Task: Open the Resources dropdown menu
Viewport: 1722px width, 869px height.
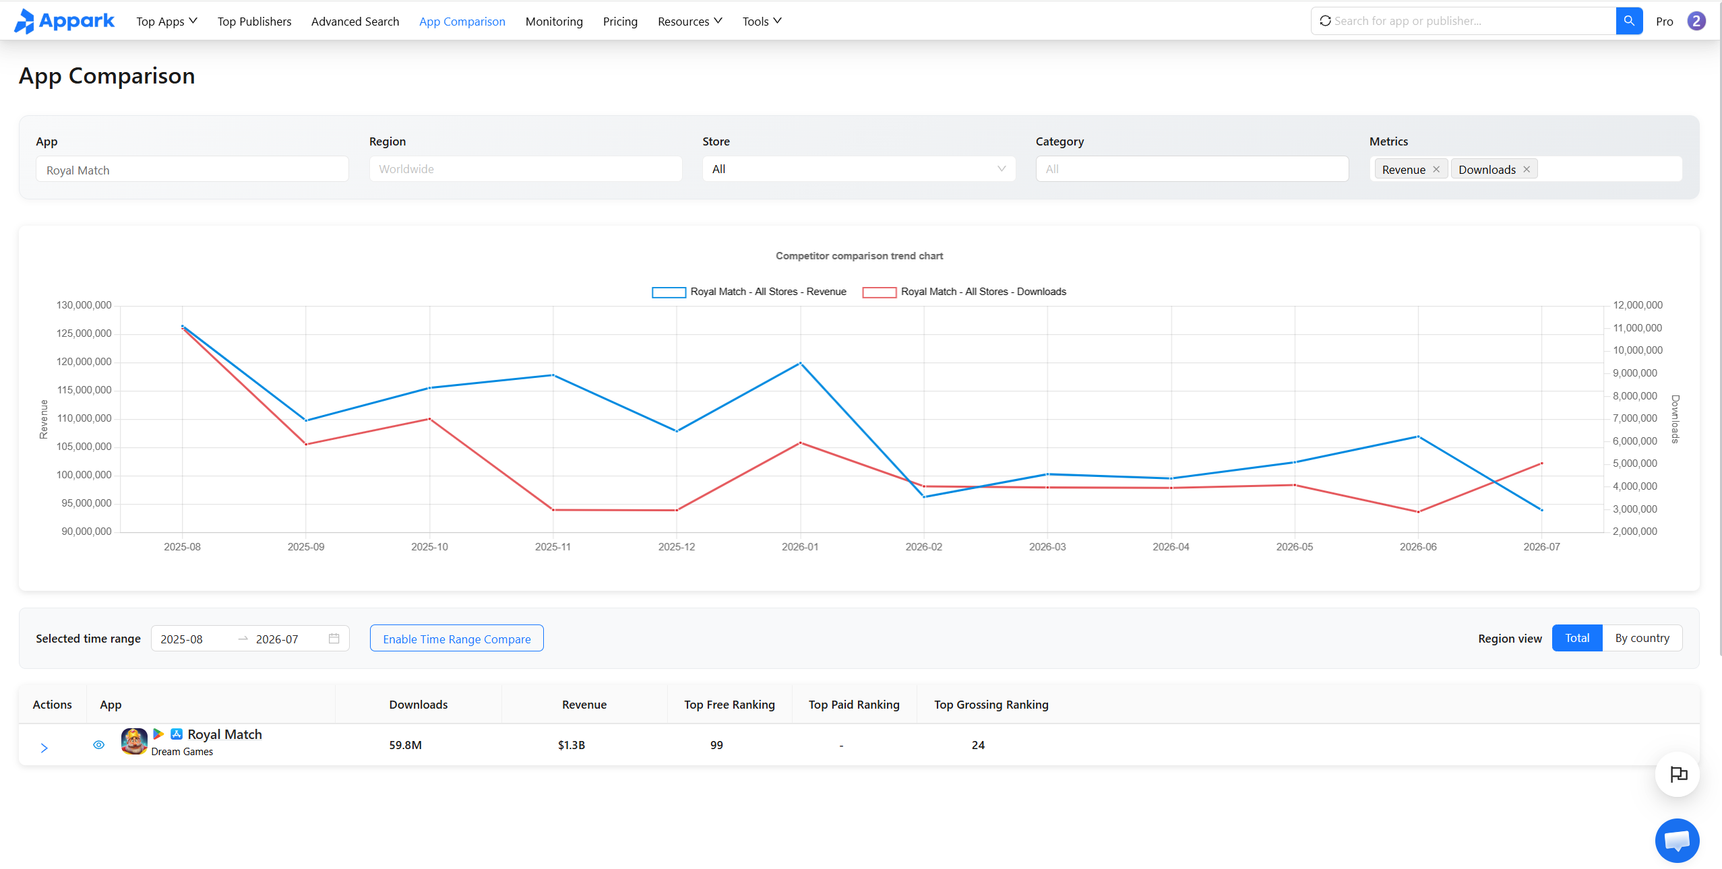Action: (x=690, y=22)
